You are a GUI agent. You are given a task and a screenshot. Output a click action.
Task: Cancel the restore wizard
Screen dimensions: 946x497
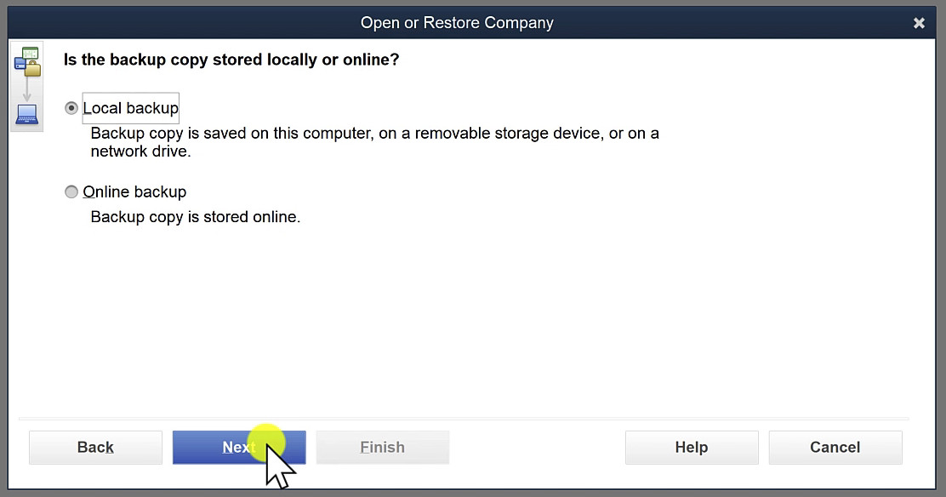coord(835,448)
